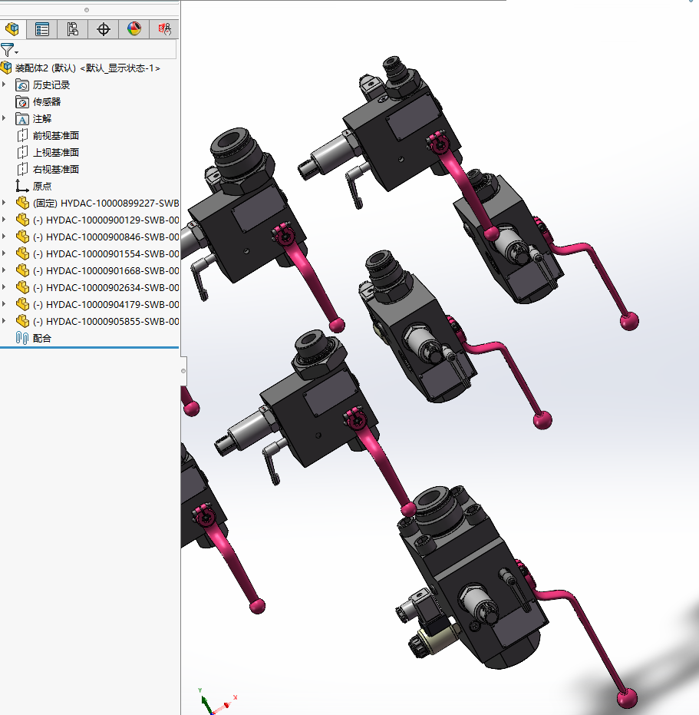Image resolution: width=699 pixels, height=715 pixels.
Task: Click the panel collapse handle on divider
Action: click(183, 371)
